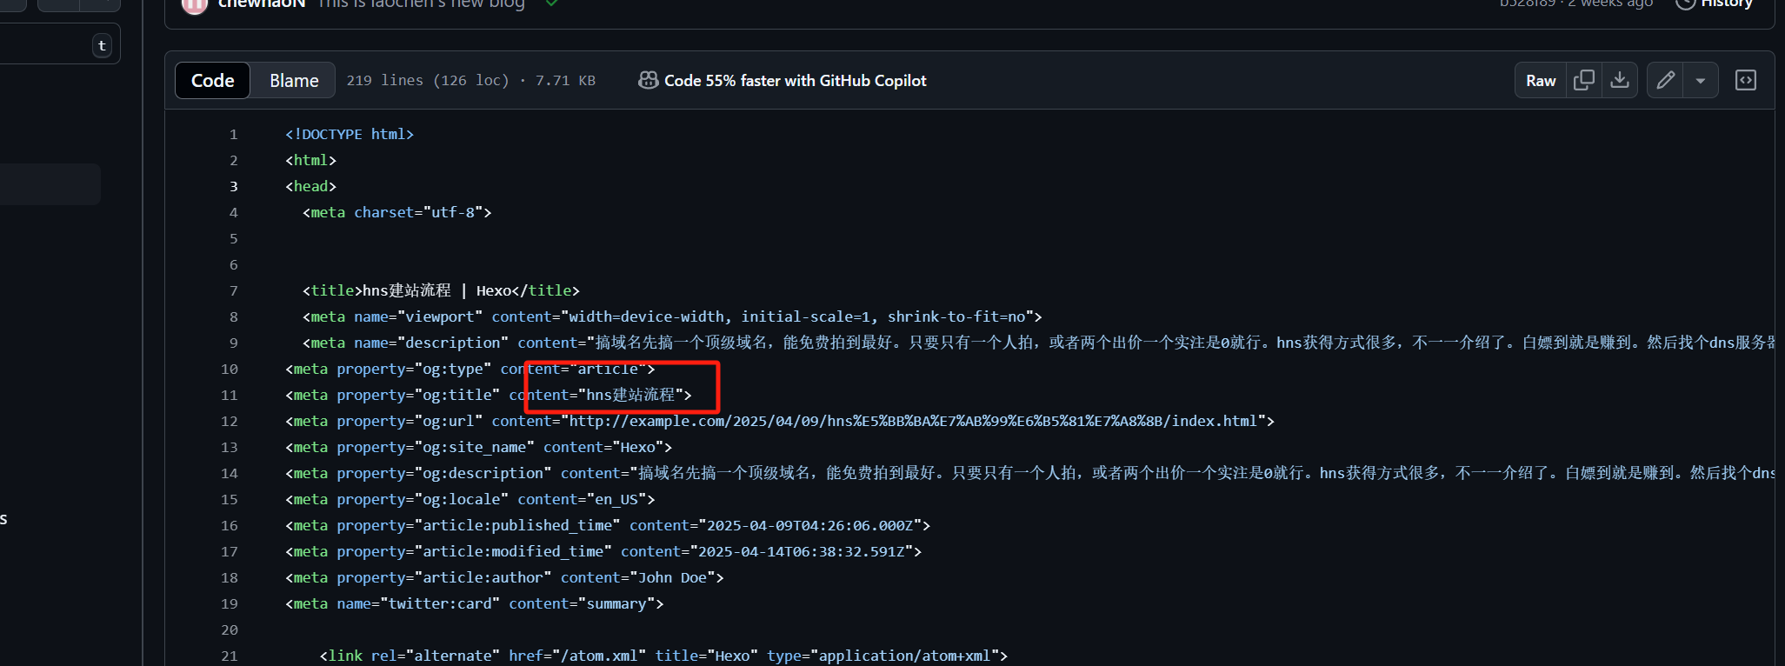Expand the edit options dropdown arrow
This screenshot has width=1785, height=666.
pyautogui.click(x=1701, y=80)
